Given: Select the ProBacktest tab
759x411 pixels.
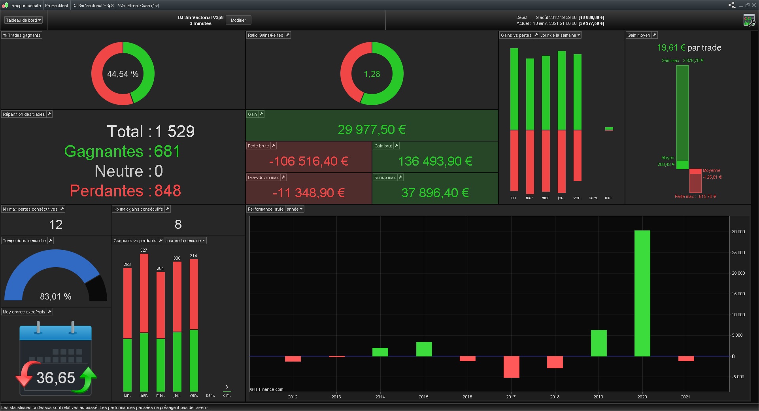Looking at the screenshot, I should 57,6.
